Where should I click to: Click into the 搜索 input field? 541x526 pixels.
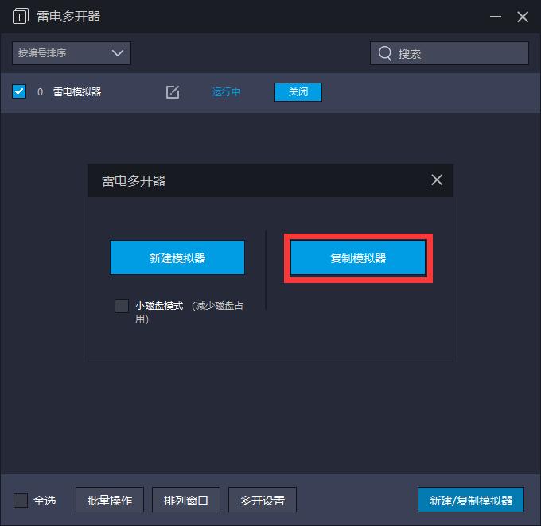450,53
